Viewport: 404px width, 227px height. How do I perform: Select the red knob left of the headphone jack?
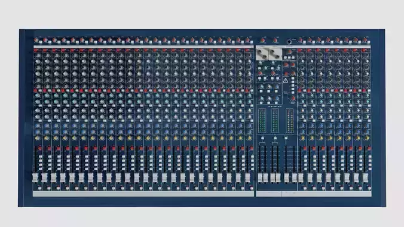[275, 41]
